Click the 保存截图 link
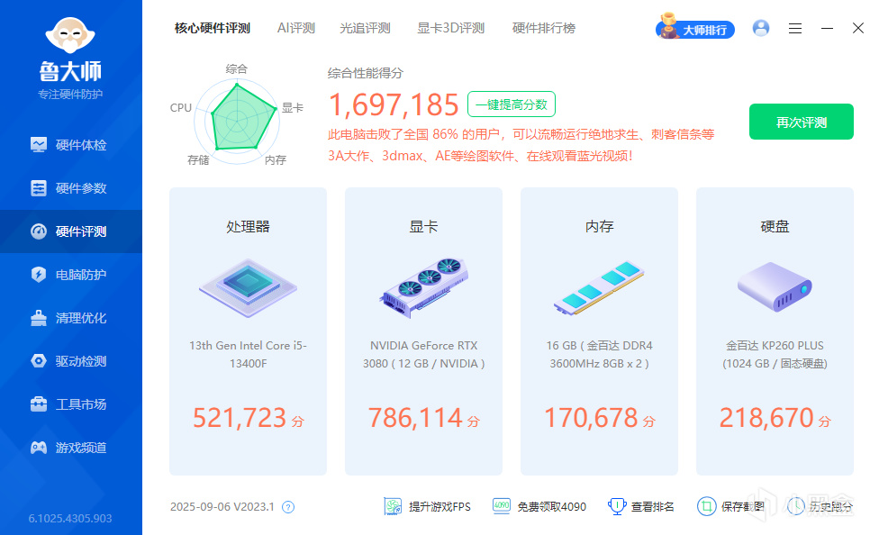Viewport: 879px width, 535px height. (730, 506)
